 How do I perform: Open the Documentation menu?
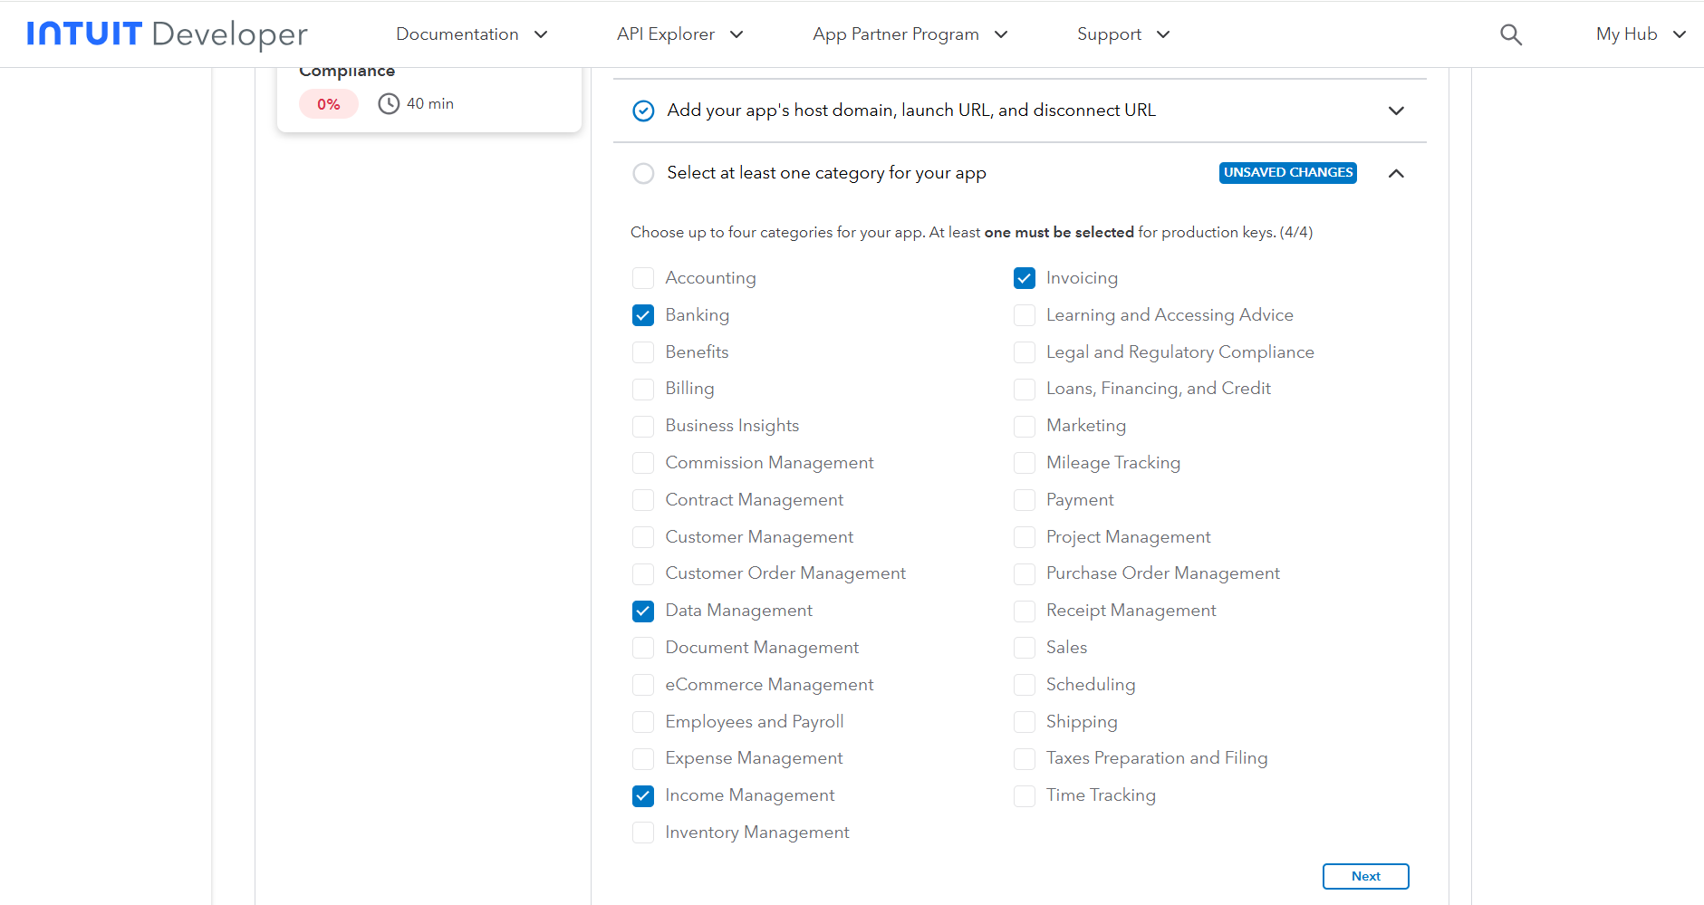tap(471, 34)
